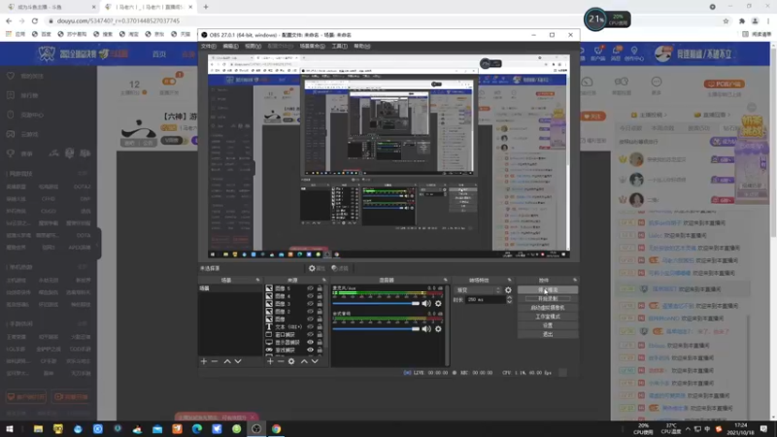The image size is (777, 437).
Task: Toggle lock on 图像 5 source
Action: point(320,288)
